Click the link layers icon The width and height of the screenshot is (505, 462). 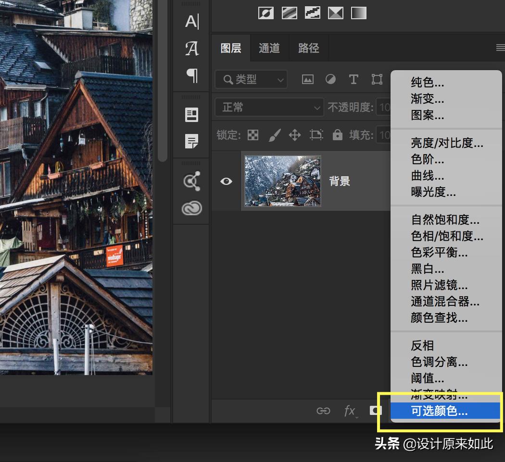323,411
